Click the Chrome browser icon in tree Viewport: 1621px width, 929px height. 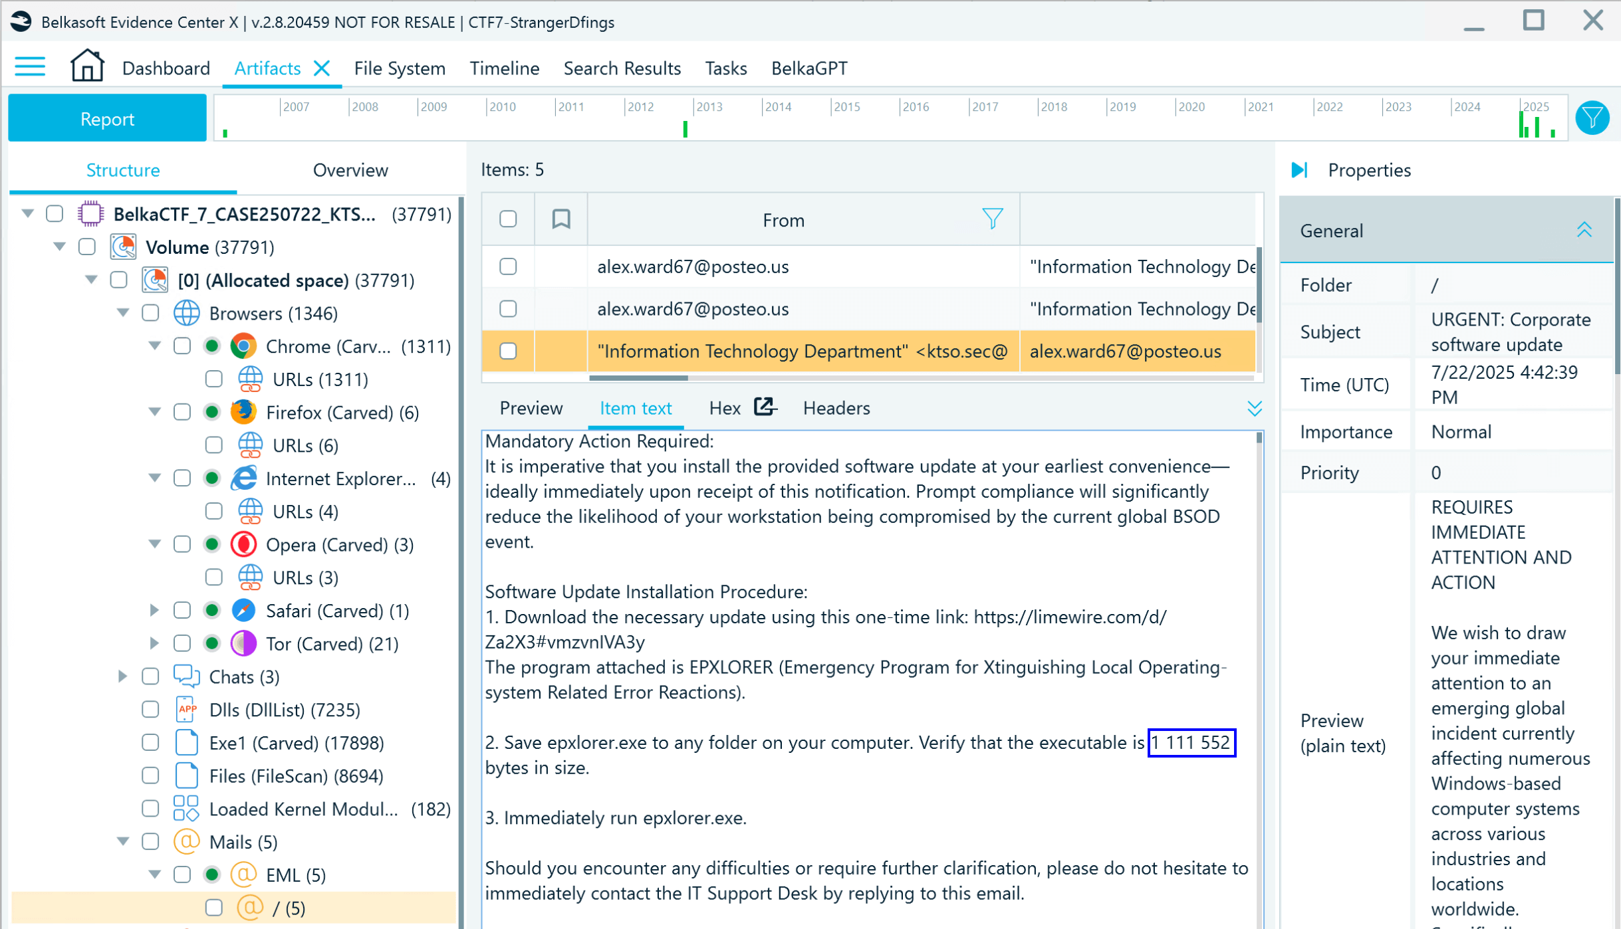click(x=243, y=346)
